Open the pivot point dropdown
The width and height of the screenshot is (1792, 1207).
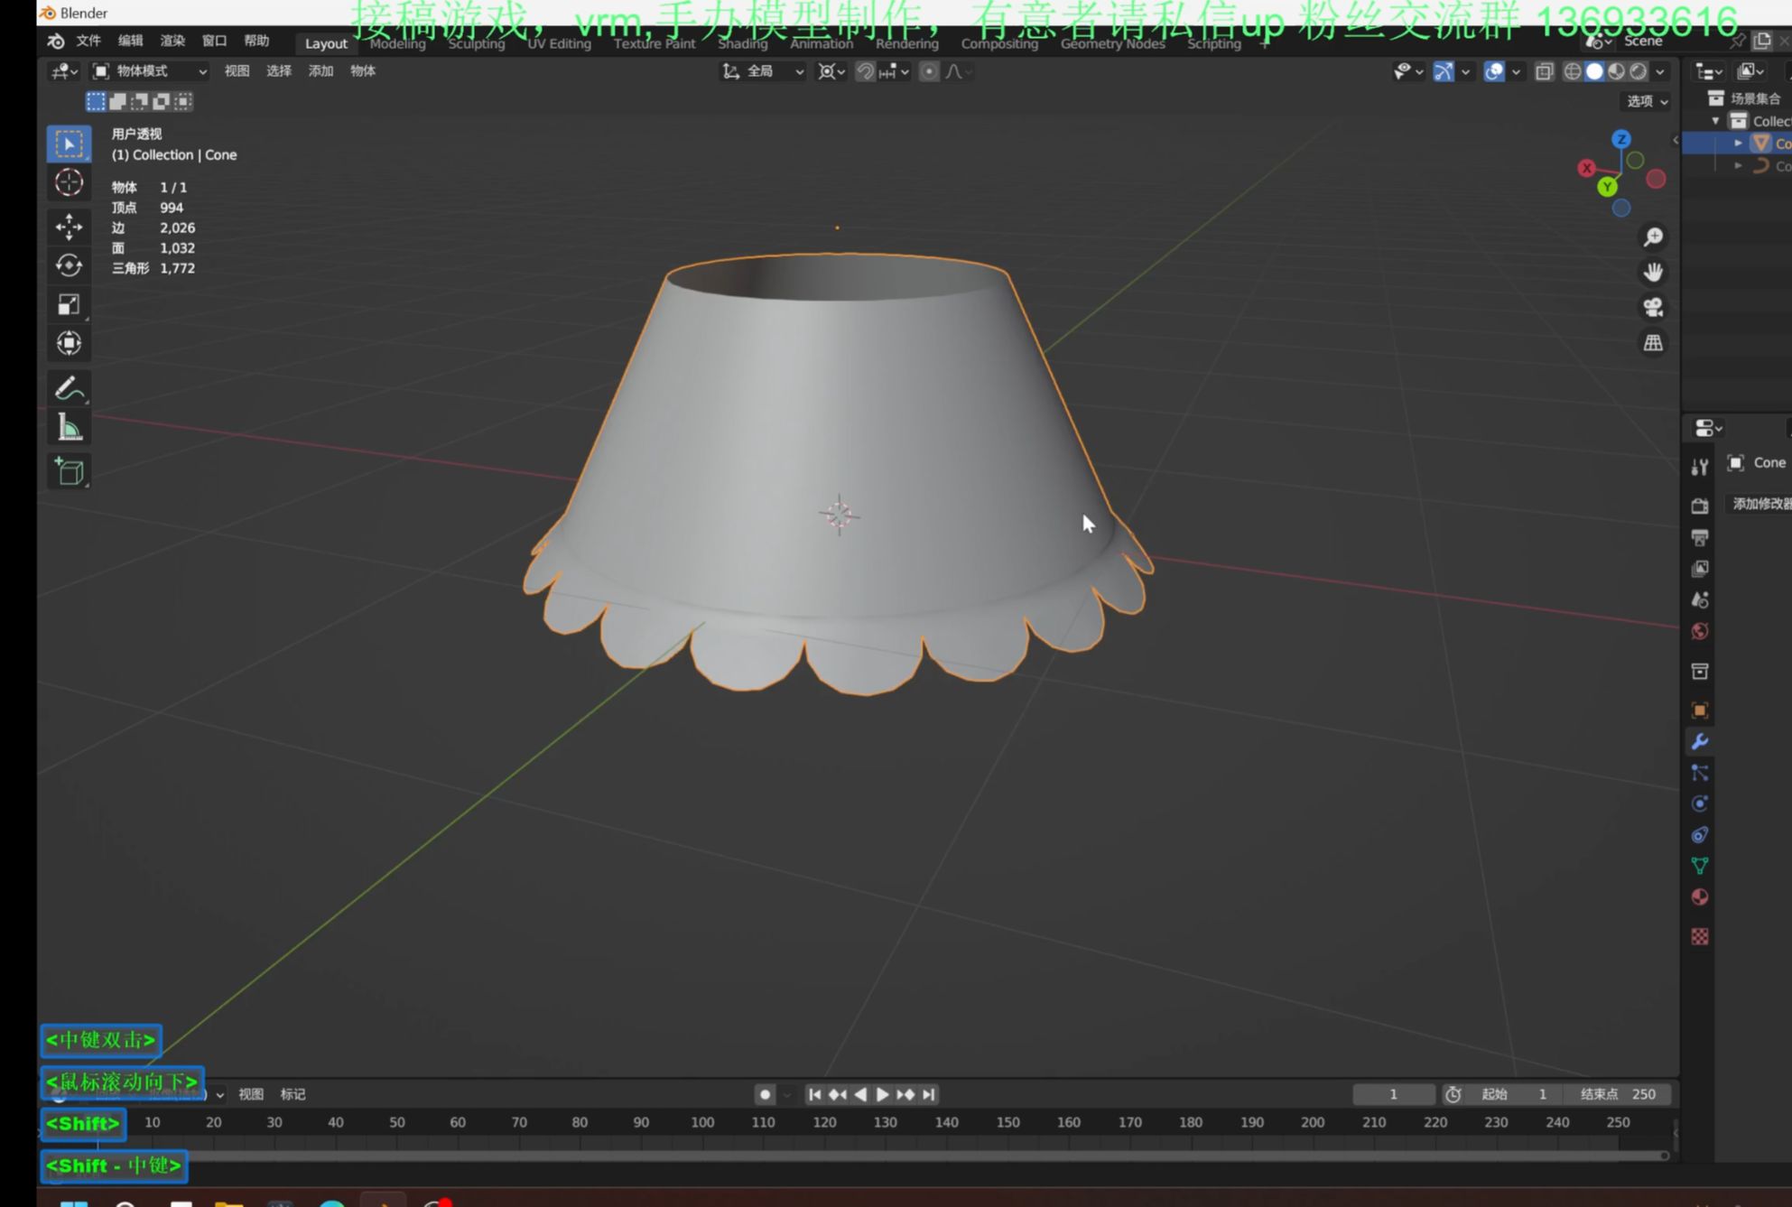831,71
